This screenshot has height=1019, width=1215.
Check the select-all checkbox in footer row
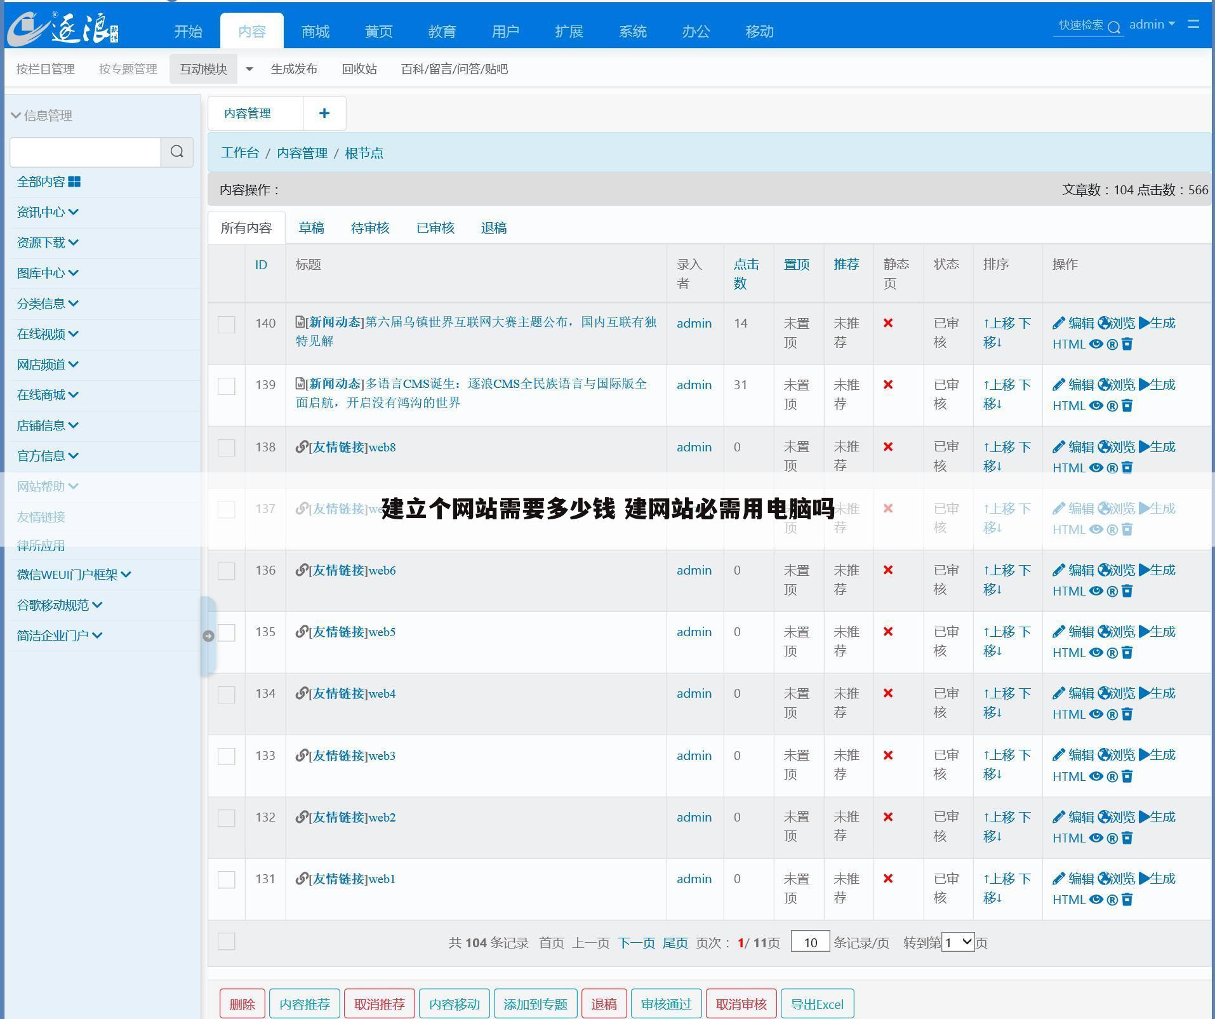coord(227,942)
